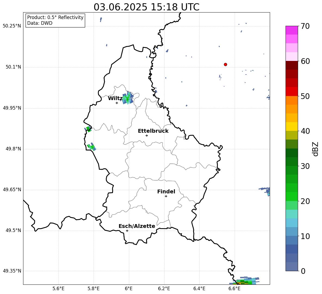The image size is (322, 294).
Task: Click the Data: DWD text
Action: [x=40, y=23]
